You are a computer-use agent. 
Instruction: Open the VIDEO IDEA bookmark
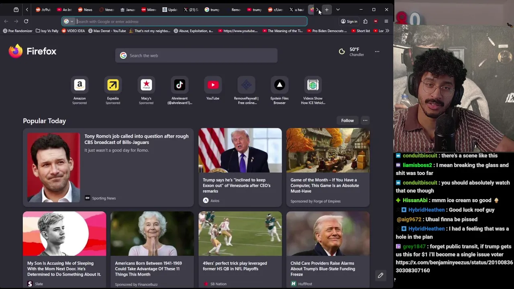[73, 31]
